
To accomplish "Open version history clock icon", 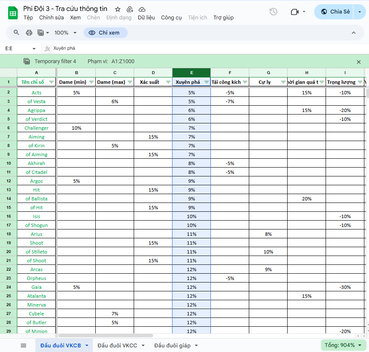I will (x=273, y=11).
